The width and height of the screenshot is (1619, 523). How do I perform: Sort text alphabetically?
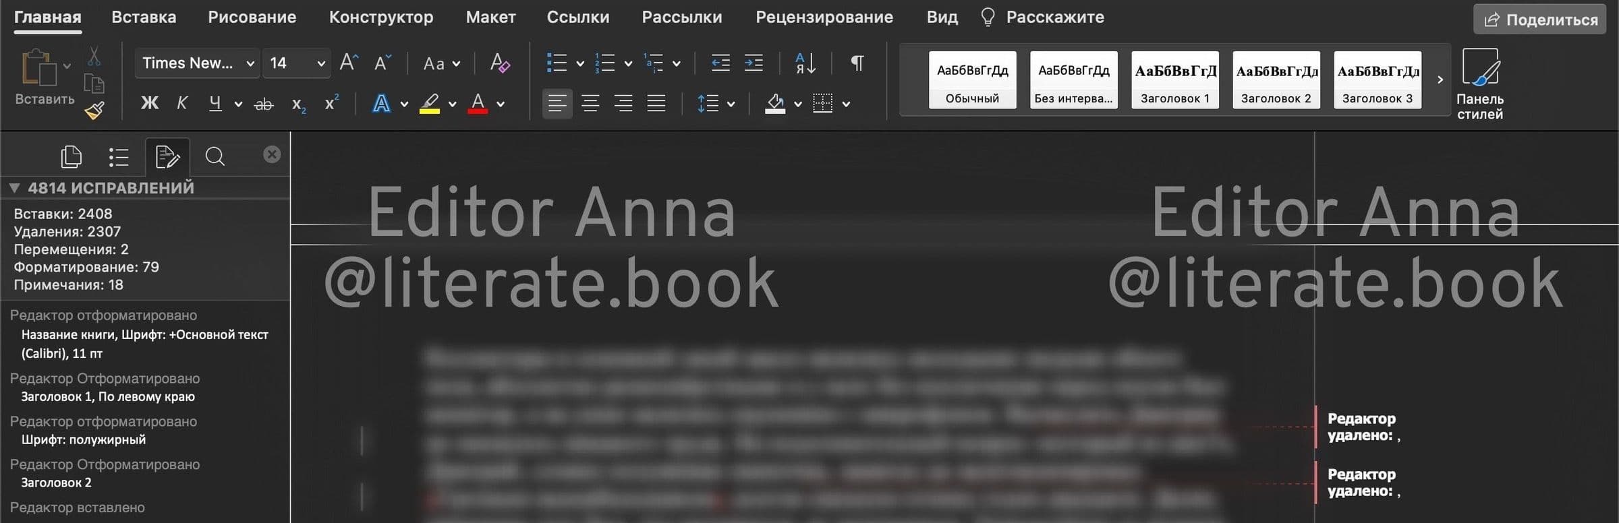point(805,63)
